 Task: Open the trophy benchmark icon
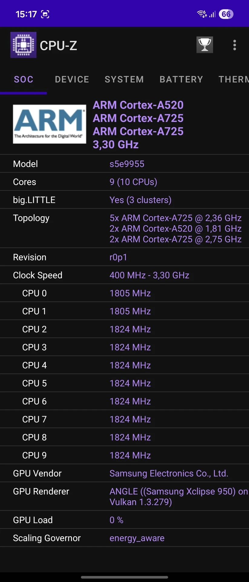205,45
